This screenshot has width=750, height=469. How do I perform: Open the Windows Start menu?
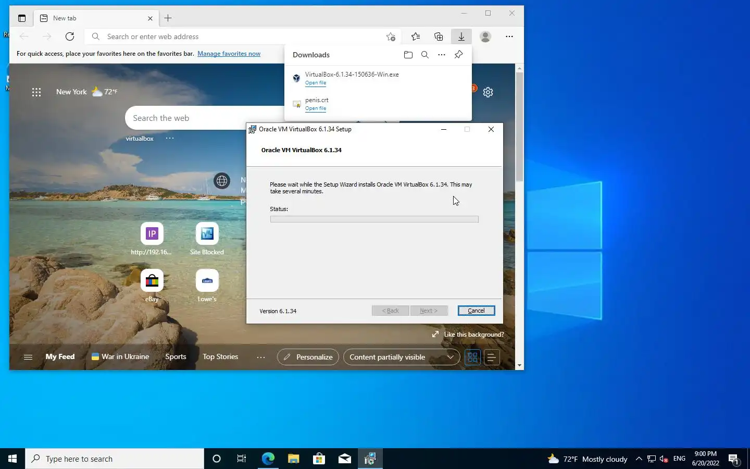pos(12,459)
